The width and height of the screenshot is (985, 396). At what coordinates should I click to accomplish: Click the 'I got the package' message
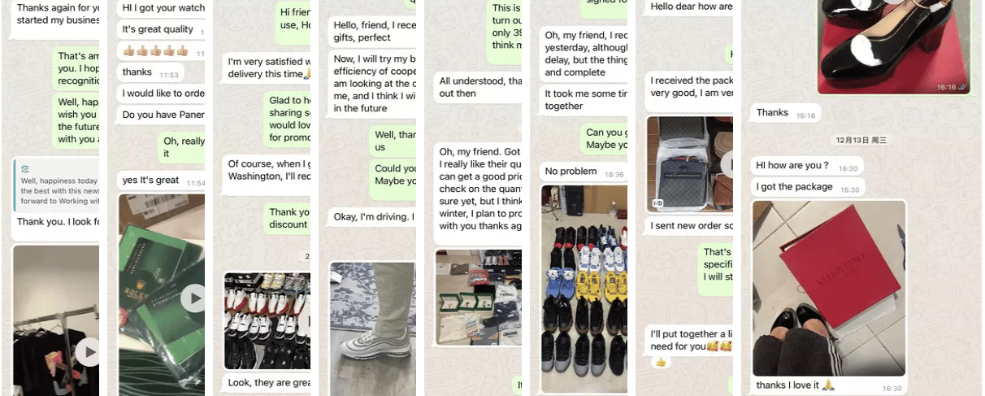806,187
